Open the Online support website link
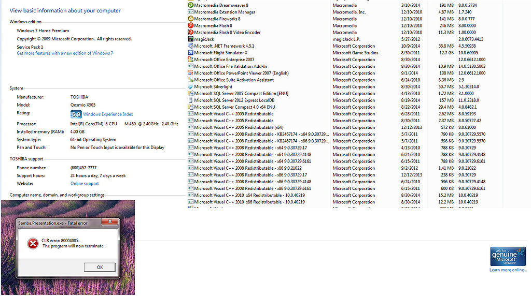The height and width of the screenshot is (296, 531). (85, 184)
